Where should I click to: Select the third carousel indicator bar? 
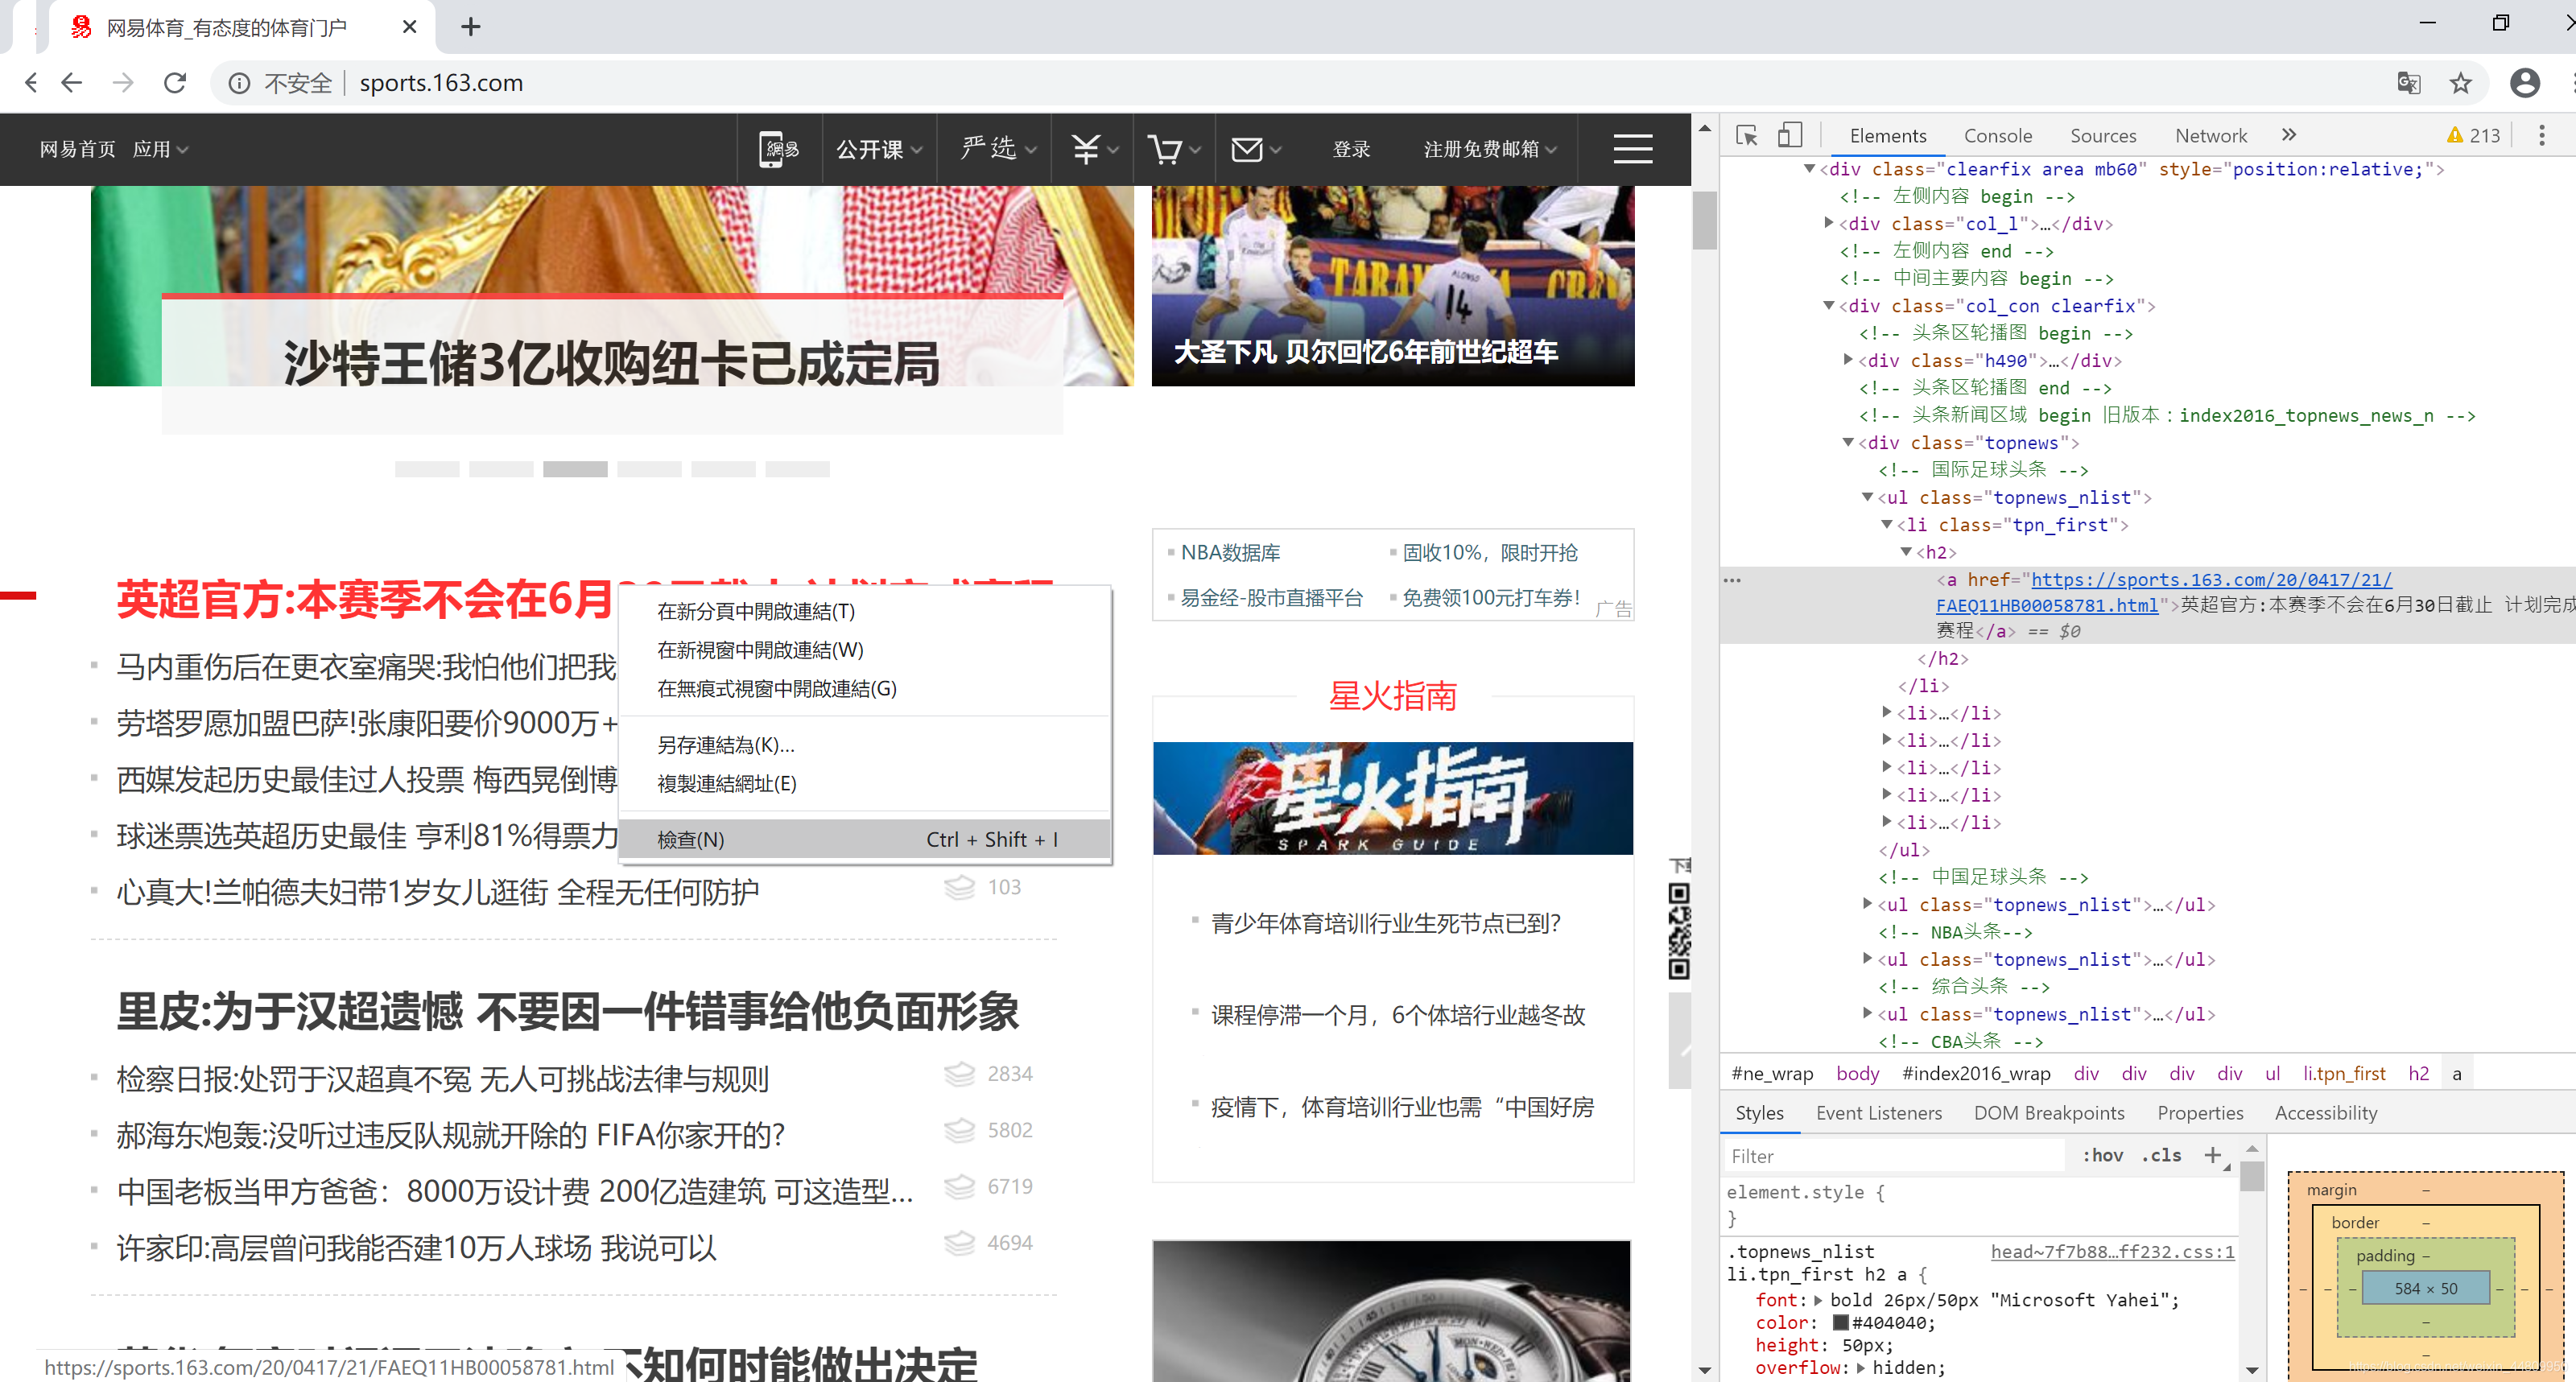575,468
